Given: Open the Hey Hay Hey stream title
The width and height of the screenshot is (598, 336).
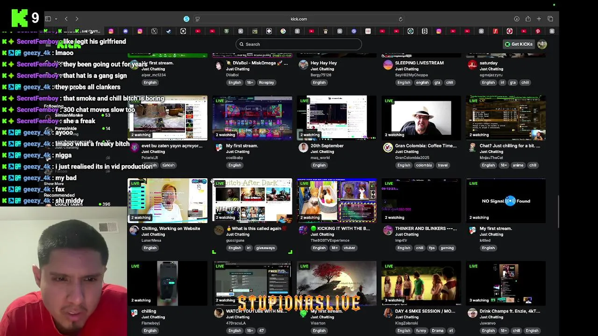Looking at the screenshot, I should coord(323,63).
